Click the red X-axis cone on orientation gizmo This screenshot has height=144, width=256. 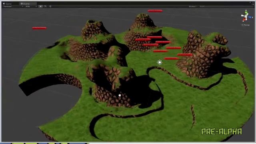point(244,20)
